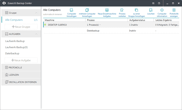
Task: Click the Neue Aufgabe button
Action: (x=21, y=60)
